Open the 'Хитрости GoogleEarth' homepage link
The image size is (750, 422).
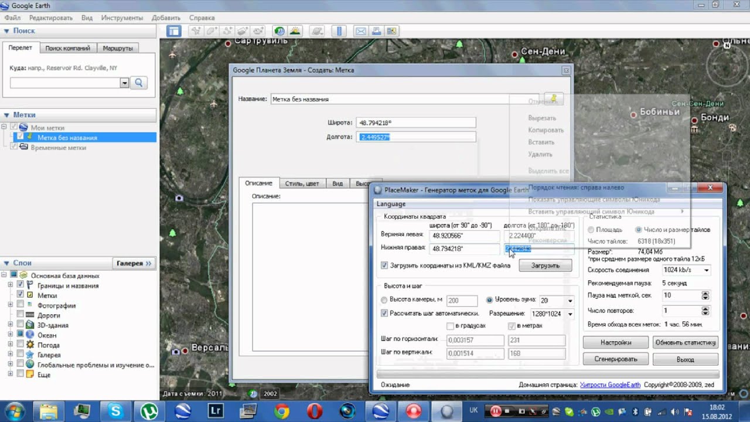[x=611, y=385]
